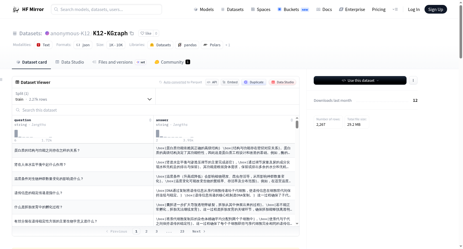Open Buckets from the navigation

pyautogui.click(x=293, y=9)
